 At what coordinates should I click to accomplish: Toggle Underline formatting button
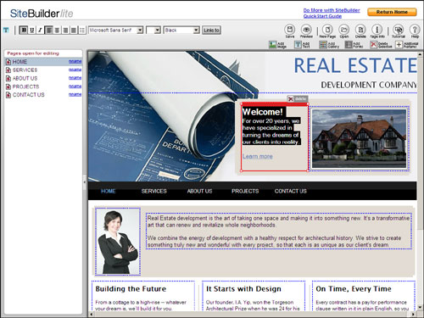point(32,30)
